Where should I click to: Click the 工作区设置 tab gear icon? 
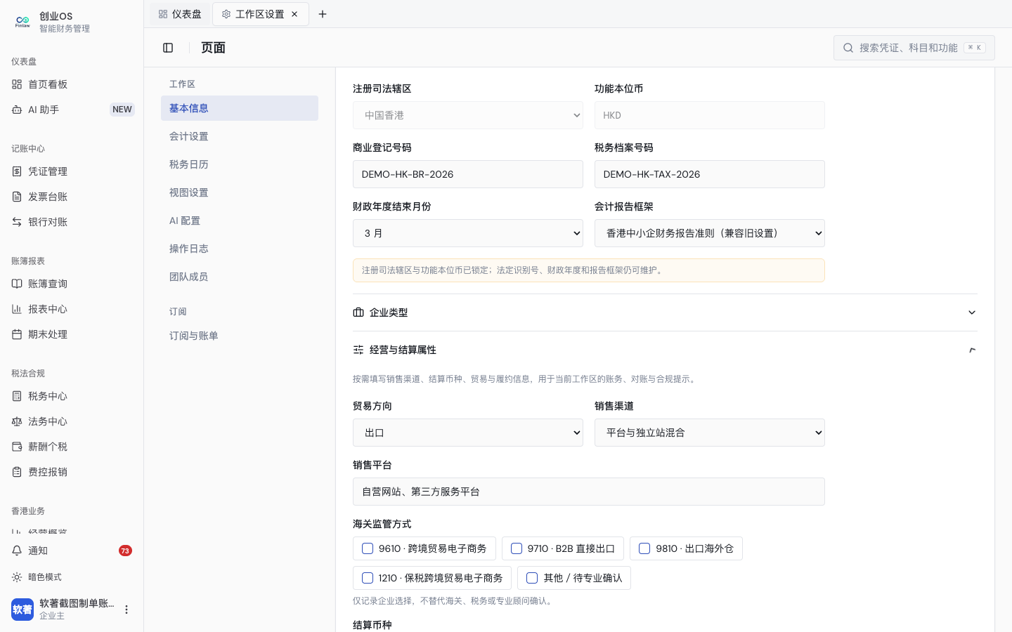coord(226,14)
